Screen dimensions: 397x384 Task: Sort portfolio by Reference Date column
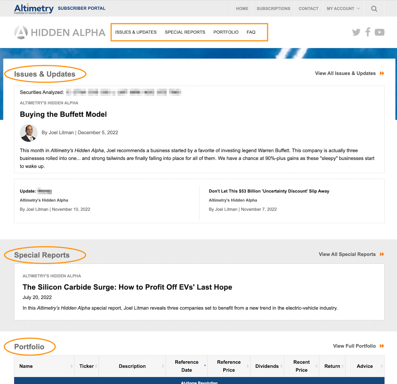pos(187,366)
